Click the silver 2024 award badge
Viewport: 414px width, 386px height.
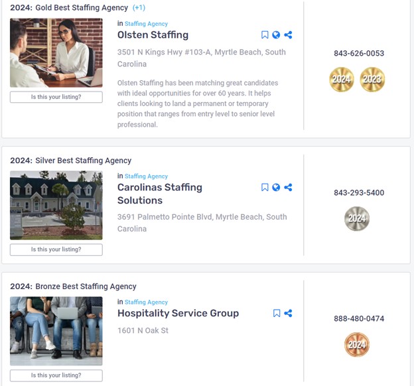357,219
